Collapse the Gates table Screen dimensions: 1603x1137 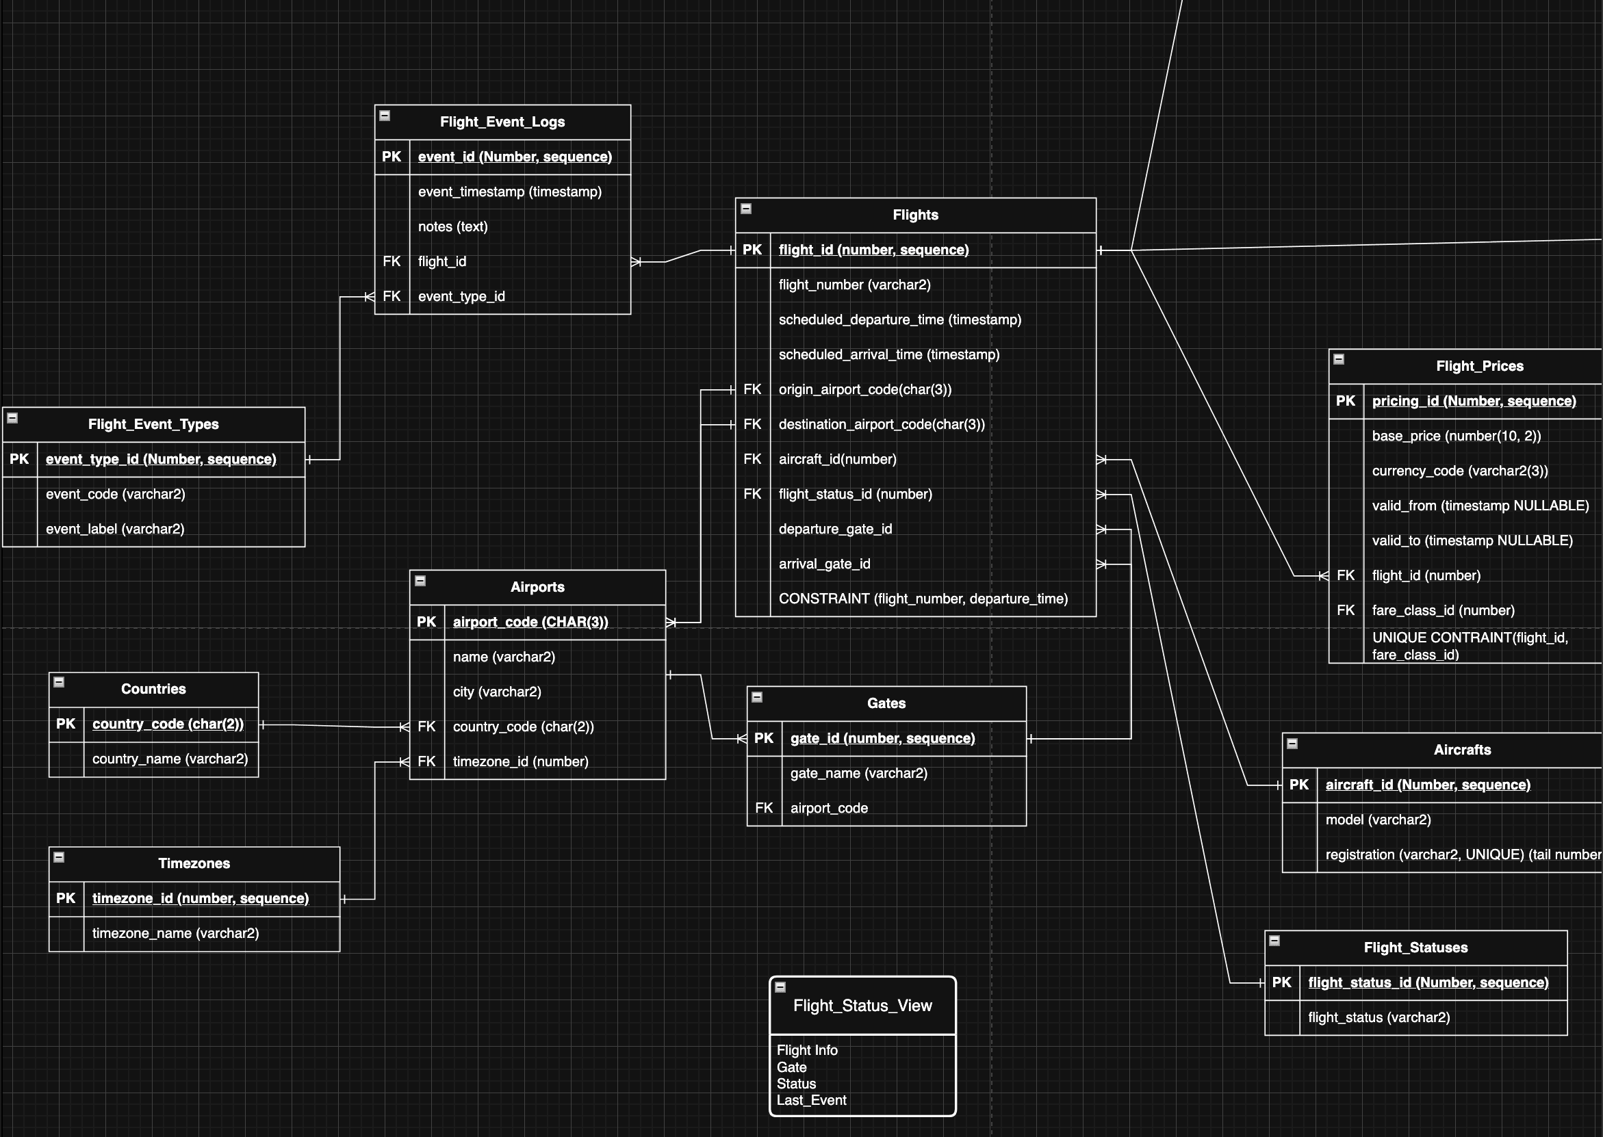pos(756,696)
